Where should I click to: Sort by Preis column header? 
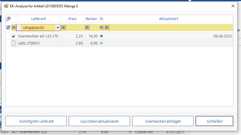[72, 19]
